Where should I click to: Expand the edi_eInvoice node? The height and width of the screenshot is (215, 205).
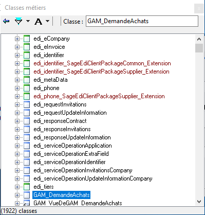(x=17, y=47)
